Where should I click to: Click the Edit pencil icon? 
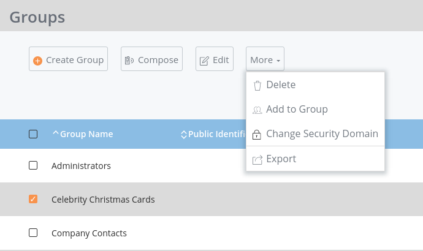(x=204, y=61)
